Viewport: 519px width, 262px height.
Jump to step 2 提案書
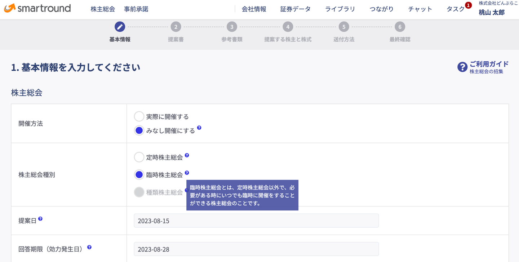pyautogui.click(x=176, y=27)
